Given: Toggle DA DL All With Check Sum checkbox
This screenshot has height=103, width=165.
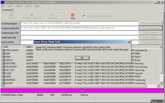Looking at the screenshot, I should pos(84,16).
